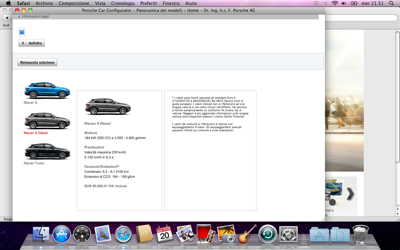This screenshot has height=250, width=400.
Task: Click the Safari compass Dock icon
Action: pos(123,234)
